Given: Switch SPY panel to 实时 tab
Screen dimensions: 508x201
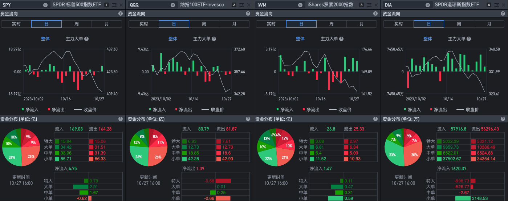Looking at the screenshot, I should click(16, 24).
